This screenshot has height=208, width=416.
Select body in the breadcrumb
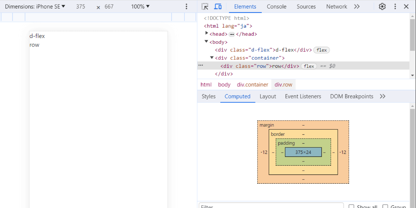coord(224,85)
